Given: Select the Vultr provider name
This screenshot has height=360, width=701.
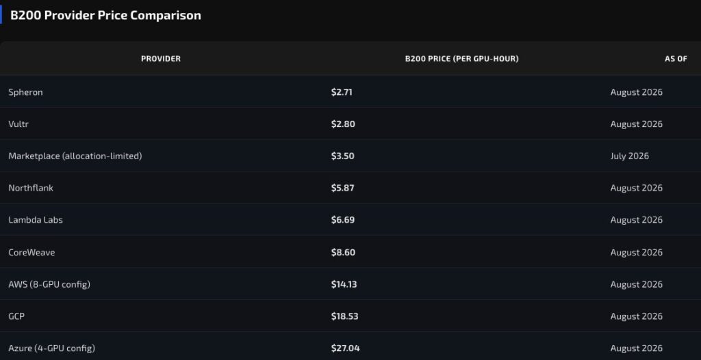Looking at the screenshot, I should (x=18, y=124).
